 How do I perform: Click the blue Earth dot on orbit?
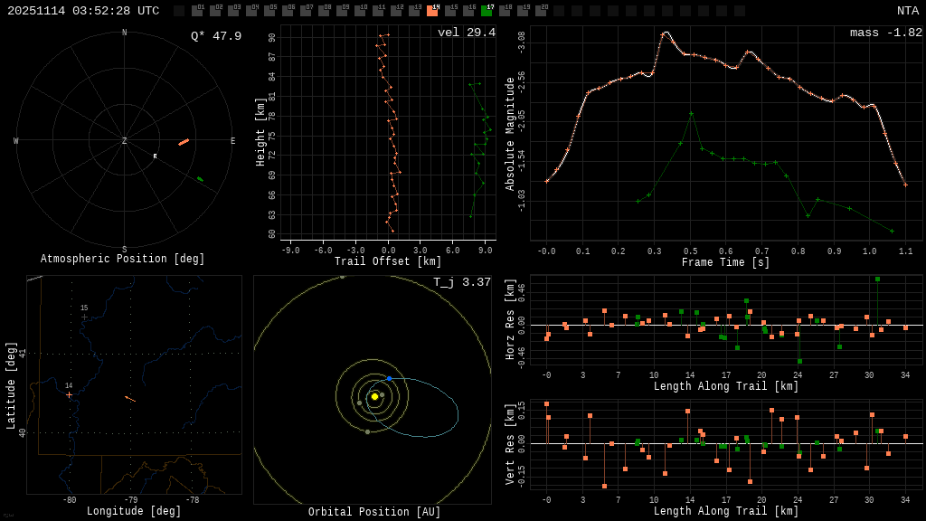click(x=389, y=378)
